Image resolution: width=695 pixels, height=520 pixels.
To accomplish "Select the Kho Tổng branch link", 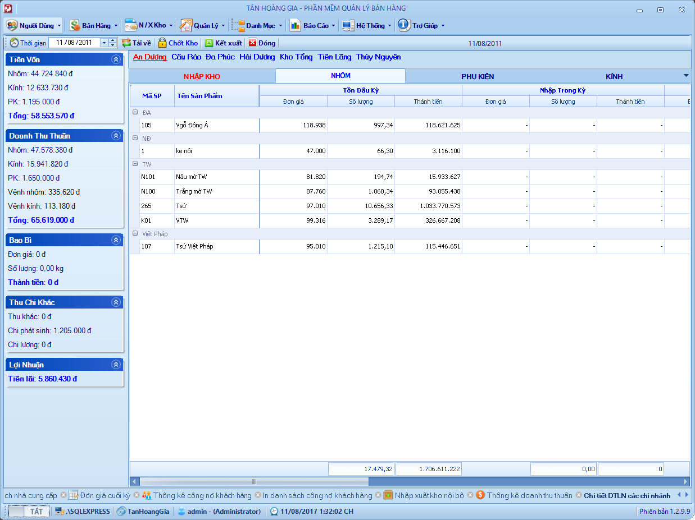I will (296, 57).
